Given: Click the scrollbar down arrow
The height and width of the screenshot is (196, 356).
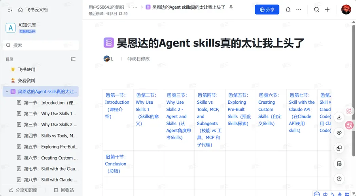Looking at the screenshot, I should point(354,194).
